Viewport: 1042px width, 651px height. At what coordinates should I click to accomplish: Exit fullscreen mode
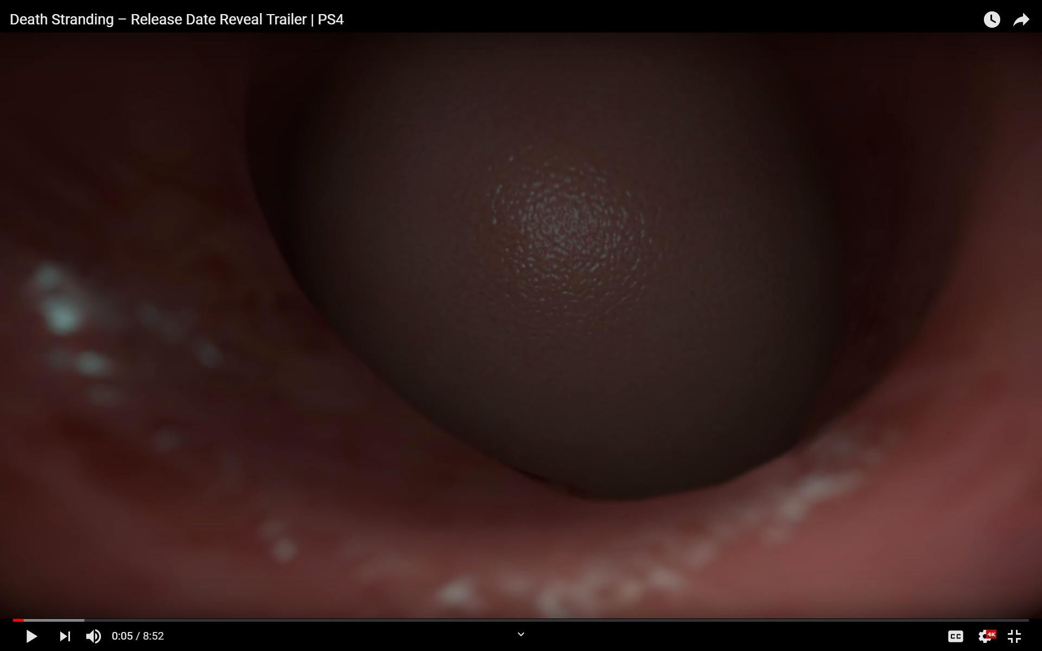coord(1014,636)
